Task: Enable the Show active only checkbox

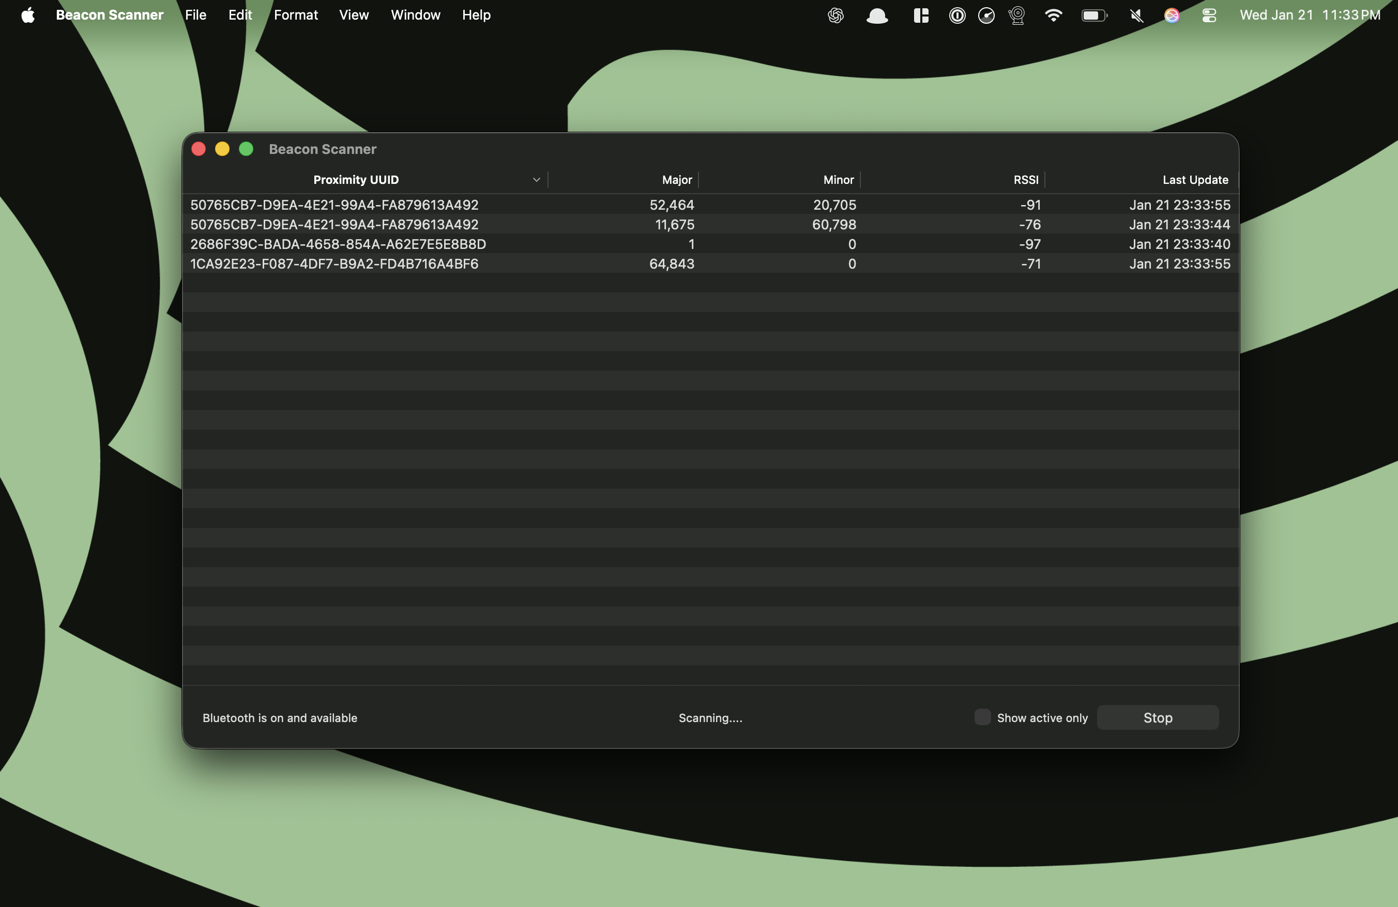Action: [x=982, y=717]
